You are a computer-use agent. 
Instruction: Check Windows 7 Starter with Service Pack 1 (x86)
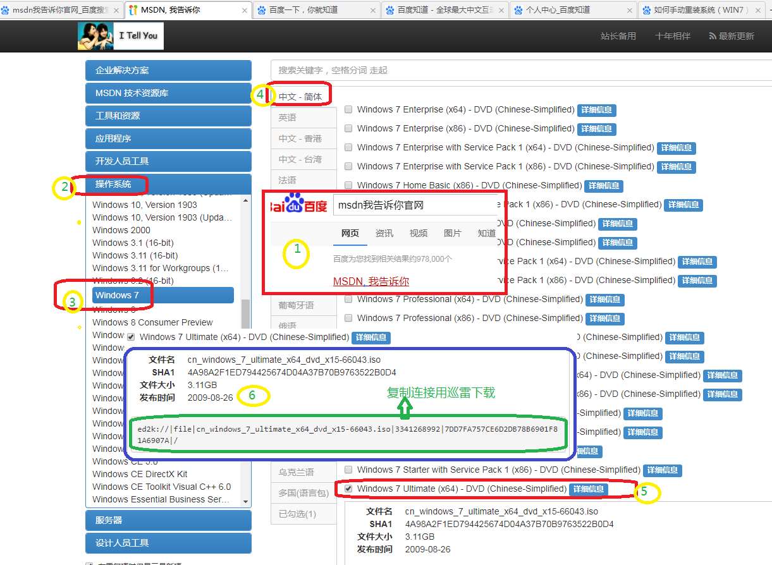click(x=348, y=470)
